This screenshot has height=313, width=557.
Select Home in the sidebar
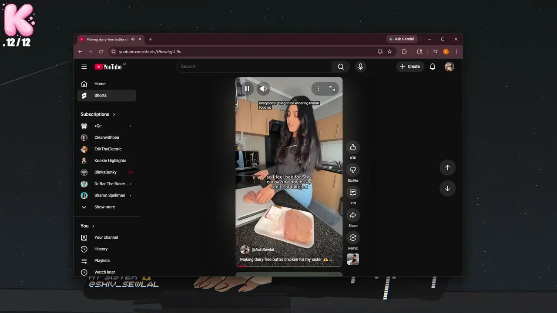pos(107,84)
